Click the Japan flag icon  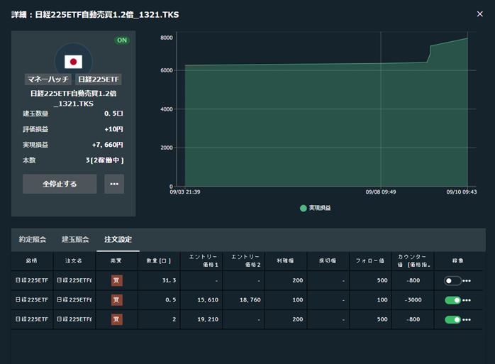pyautogui.click(x=73, y=62)
